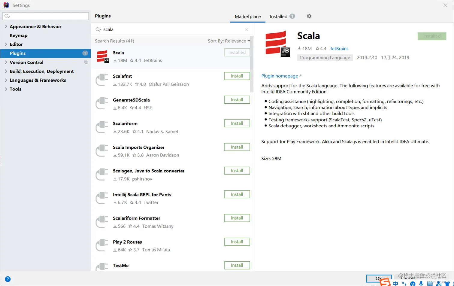Click the disabled Installed button in the details pane

coord(432,36)
